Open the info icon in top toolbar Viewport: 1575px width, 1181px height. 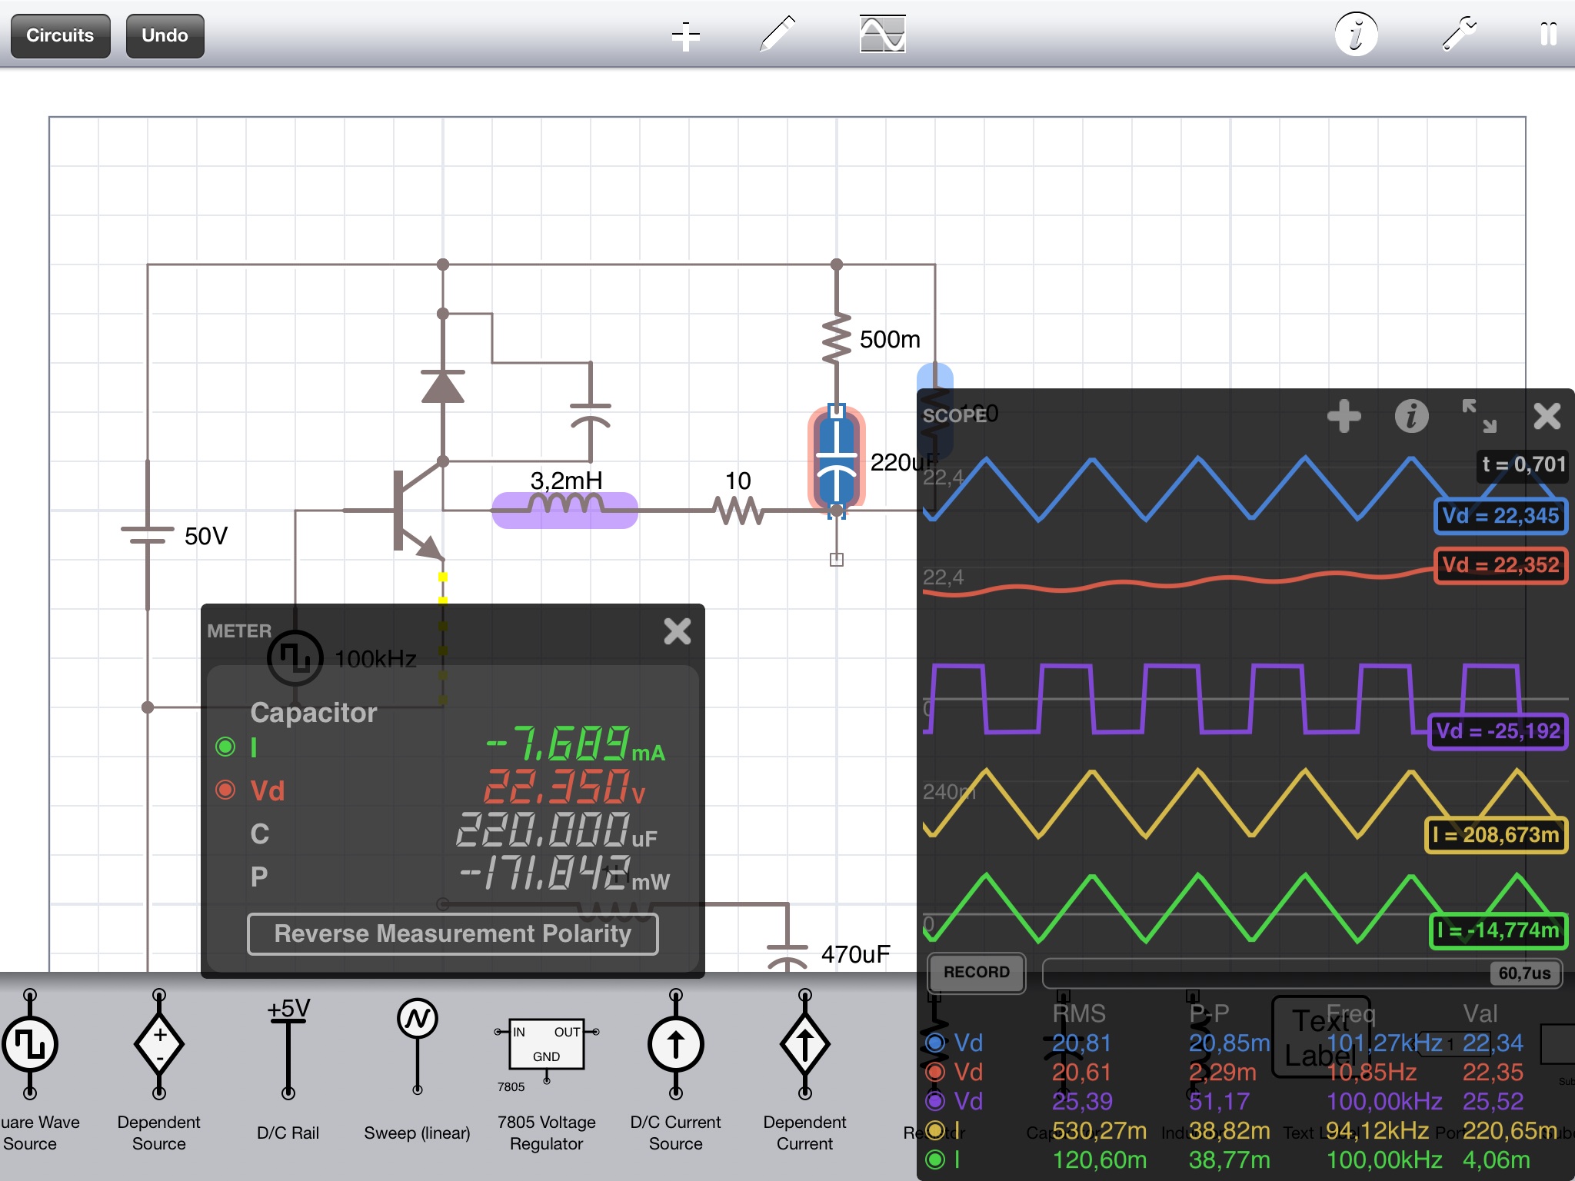(x=1356, y=35)
